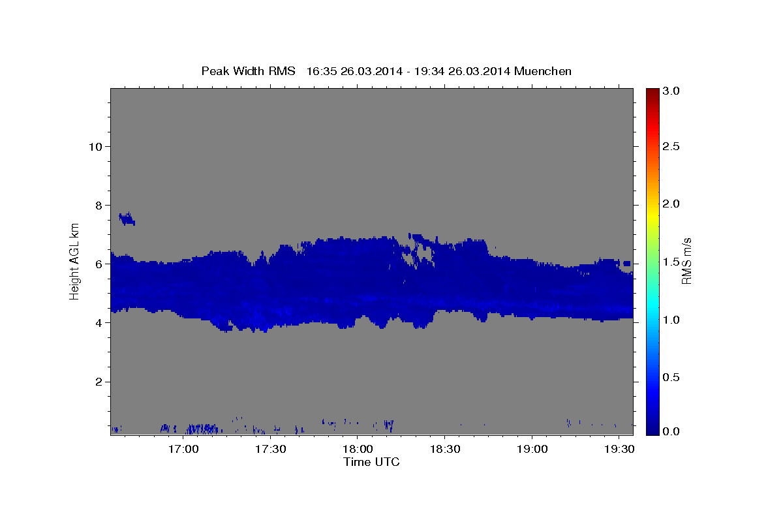Click the 18:00 time tick label

pos(358,450)
